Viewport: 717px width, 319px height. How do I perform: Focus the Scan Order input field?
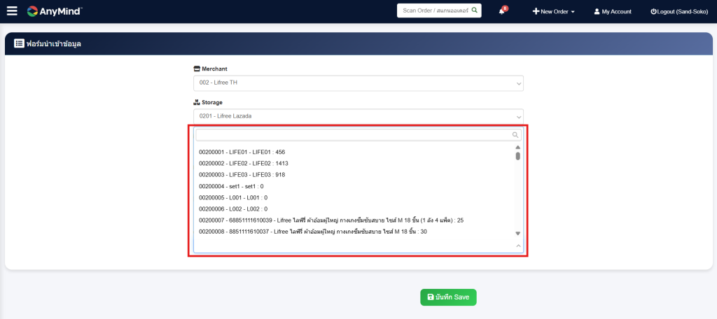tap(434, 10)
